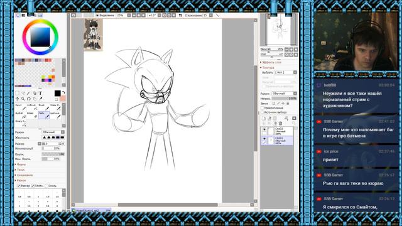
Task: Choose the Eraser tool
Action: point(32,115)
